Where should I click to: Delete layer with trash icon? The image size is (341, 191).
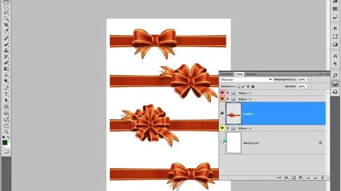coord(322,178)
